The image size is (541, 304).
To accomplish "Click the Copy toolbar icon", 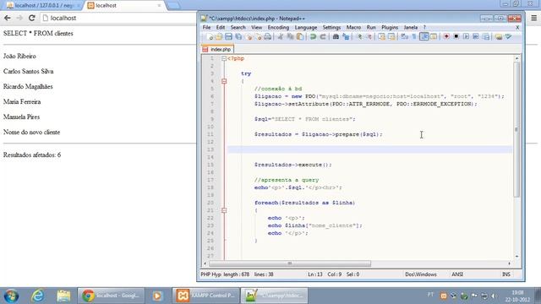I will point(290,36).
